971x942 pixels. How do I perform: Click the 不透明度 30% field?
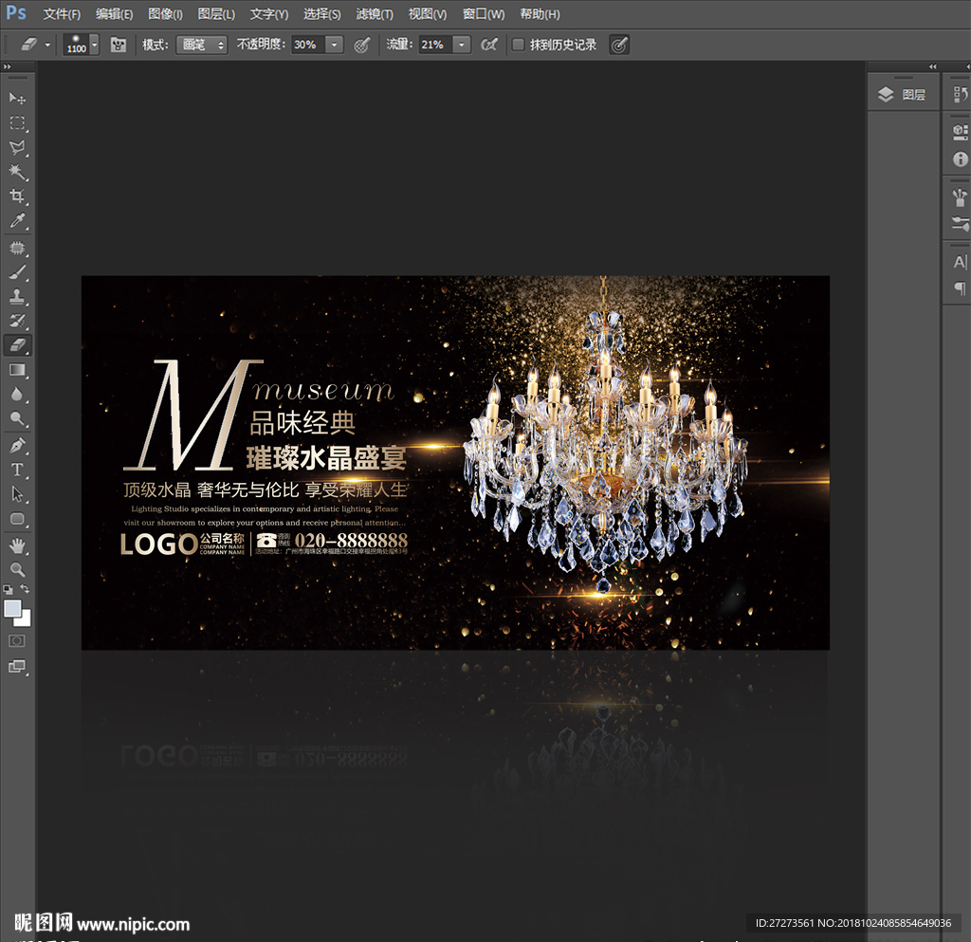tap(308, 45)
